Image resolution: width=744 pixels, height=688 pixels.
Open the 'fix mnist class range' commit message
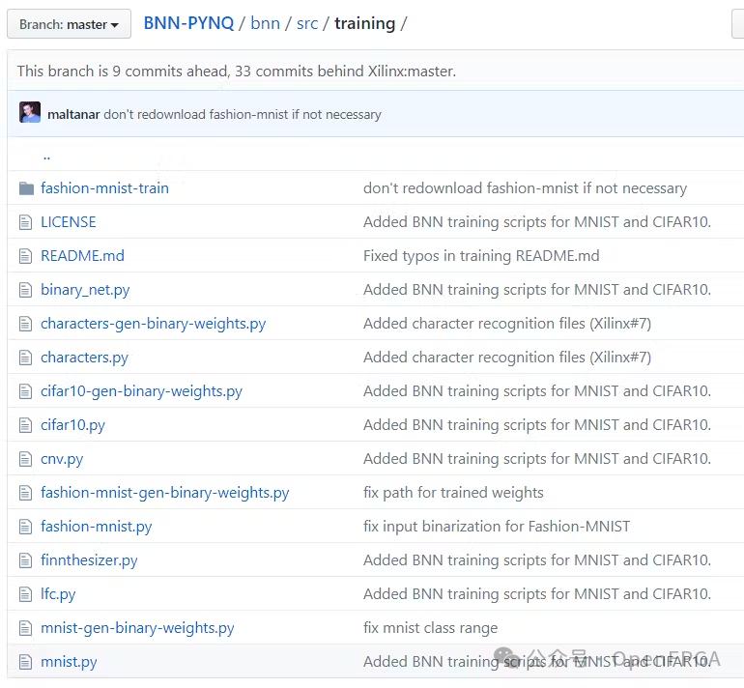[430, 628]
